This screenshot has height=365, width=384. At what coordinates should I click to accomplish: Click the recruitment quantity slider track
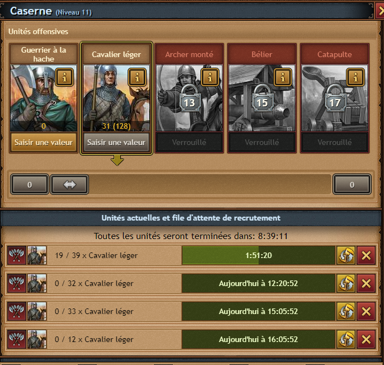click(x=209, y=185)
